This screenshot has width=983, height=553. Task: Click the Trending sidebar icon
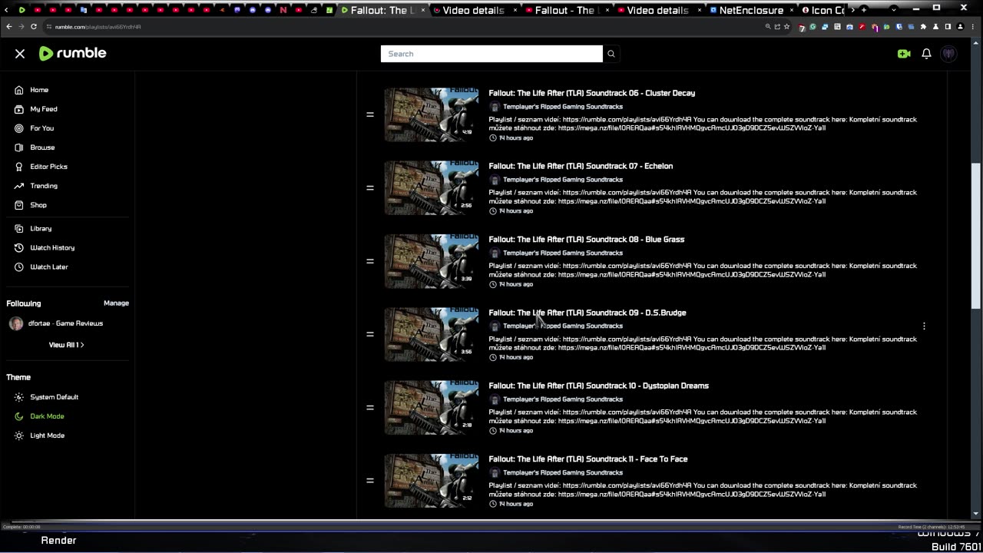tap(19, 186)
